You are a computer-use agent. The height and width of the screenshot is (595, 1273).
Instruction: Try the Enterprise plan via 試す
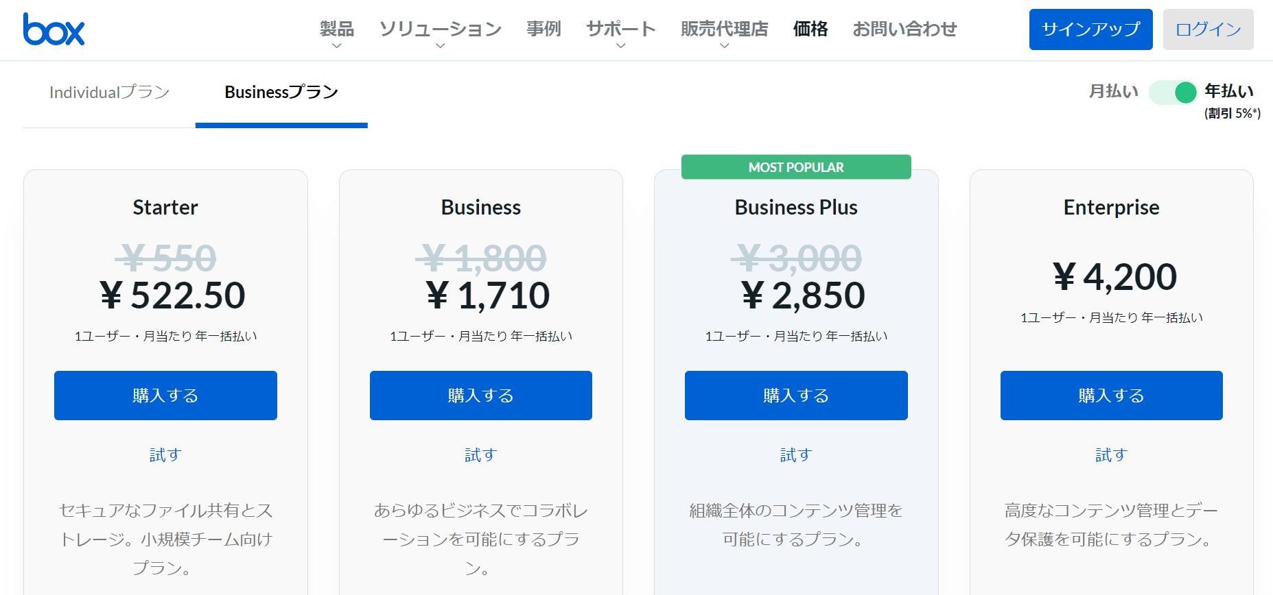1111,455
